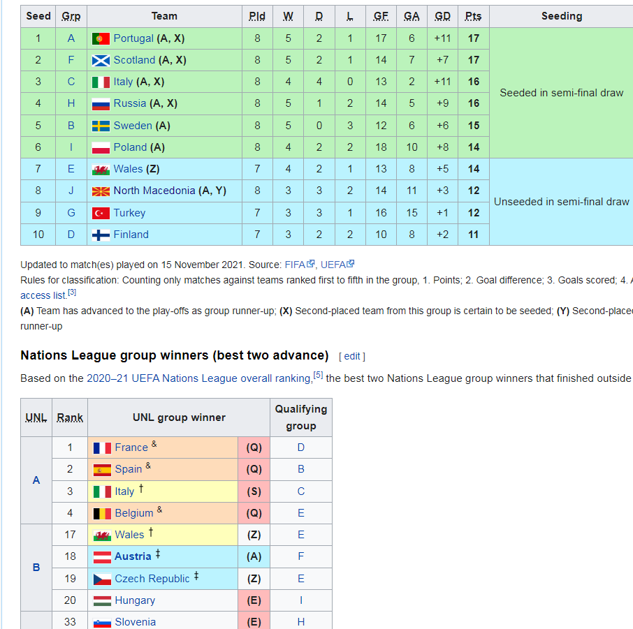Follow the FIFA source link

coord(296,265)
